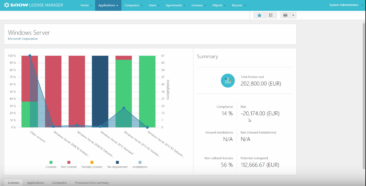Expand the Applications menu dropdown

click(x=108, y=5)
